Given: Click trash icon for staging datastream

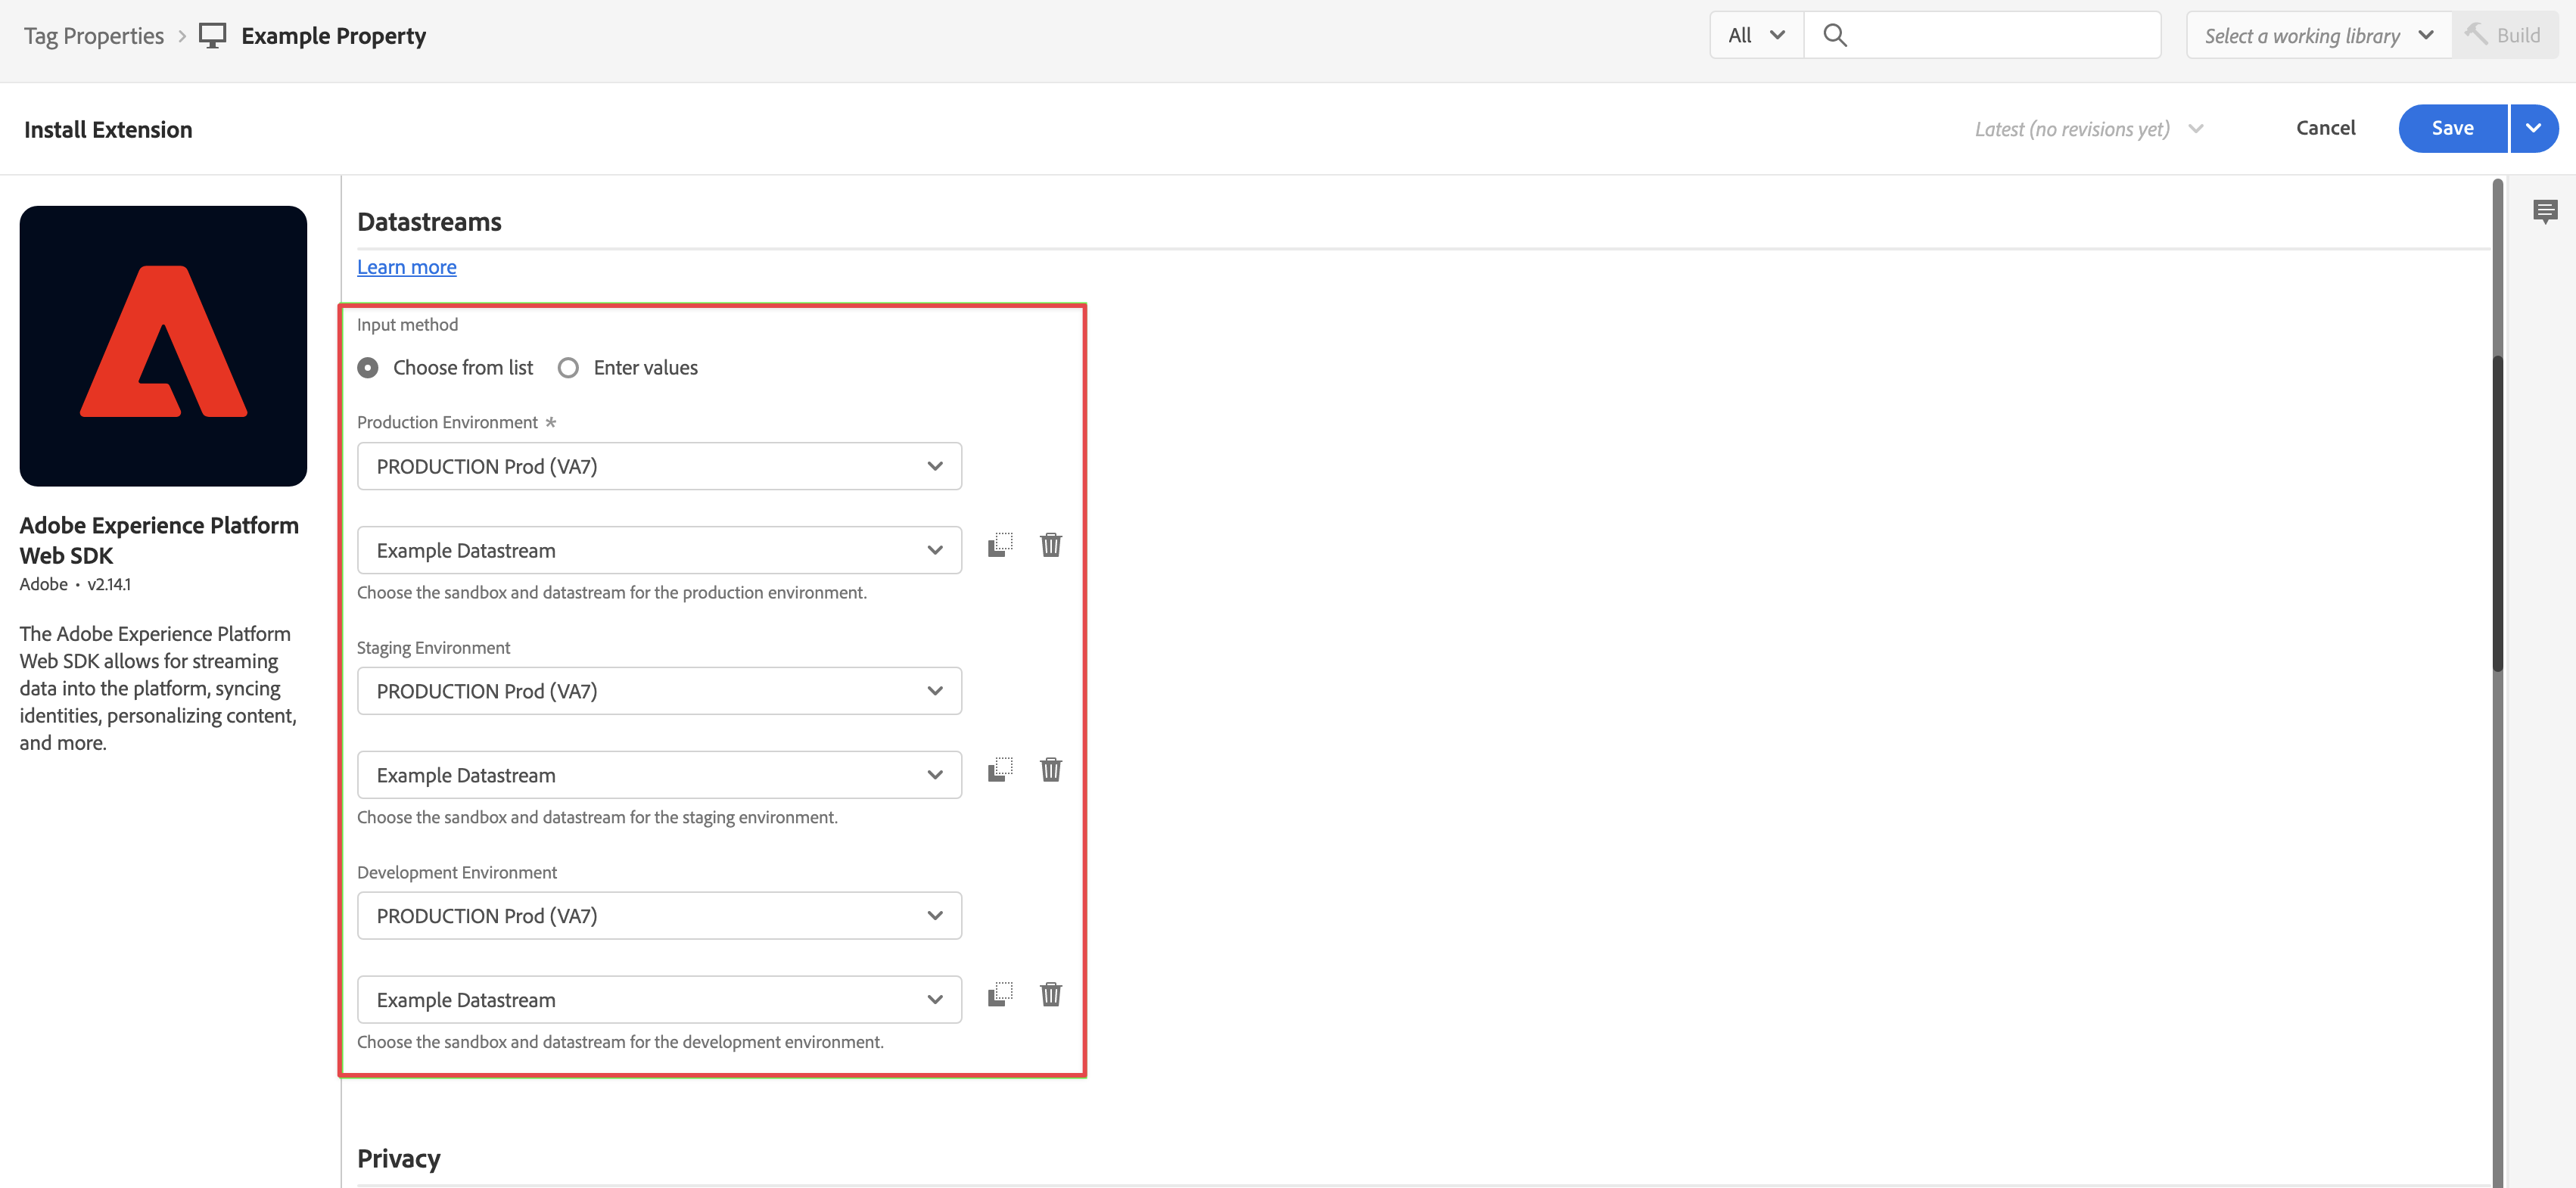Looking at the screenshot, I should [1050, 770].
